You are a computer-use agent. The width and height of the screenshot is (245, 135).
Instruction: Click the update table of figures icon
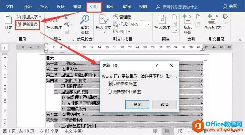174,24
